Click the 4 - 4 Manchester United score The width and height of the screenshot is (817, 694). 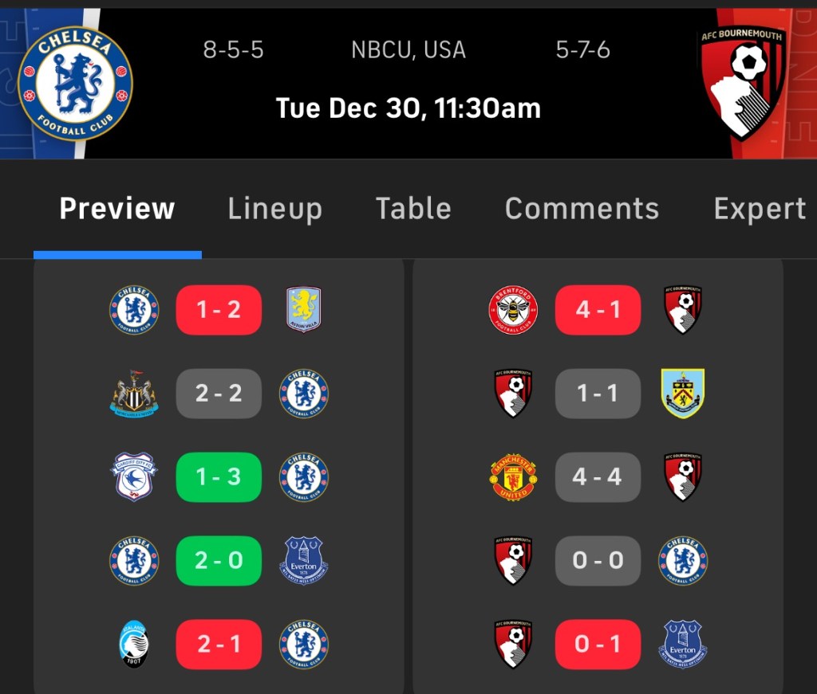click(x=598, y=476)
